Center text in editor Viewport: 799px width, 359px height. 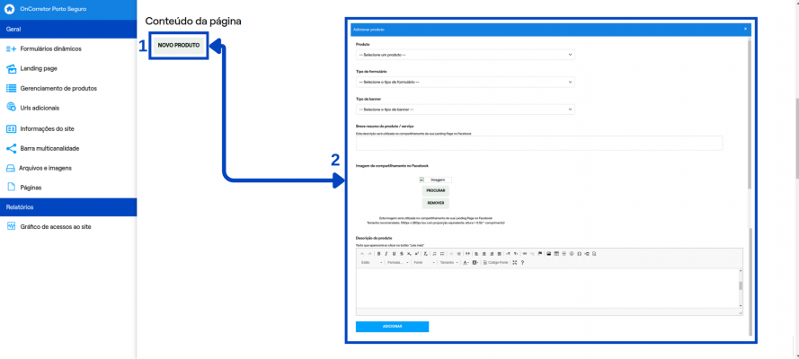(484, 254)
